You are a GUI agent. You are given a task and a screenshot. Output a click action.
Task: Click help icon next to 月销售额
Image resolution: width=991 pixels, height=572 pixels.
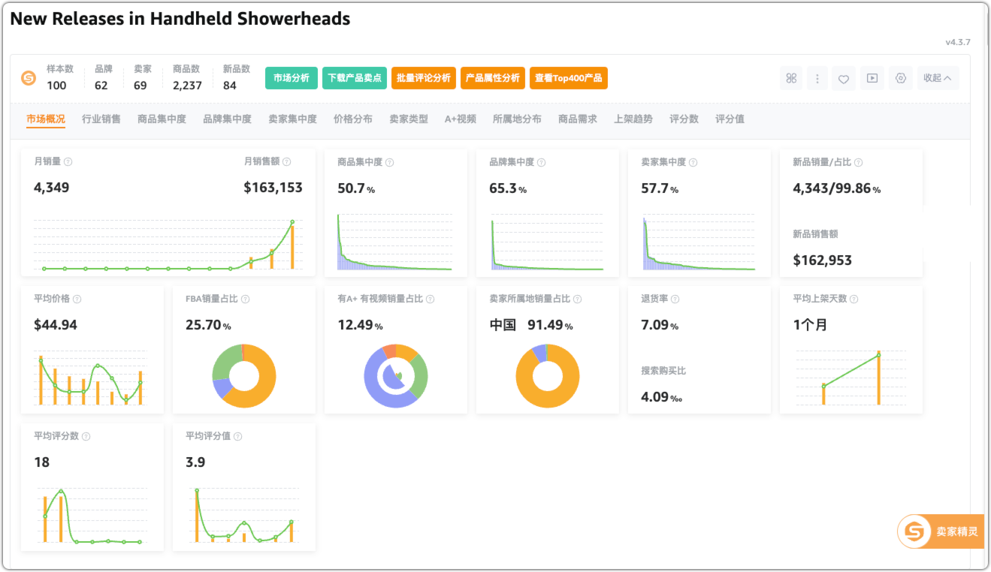(287, 162)
